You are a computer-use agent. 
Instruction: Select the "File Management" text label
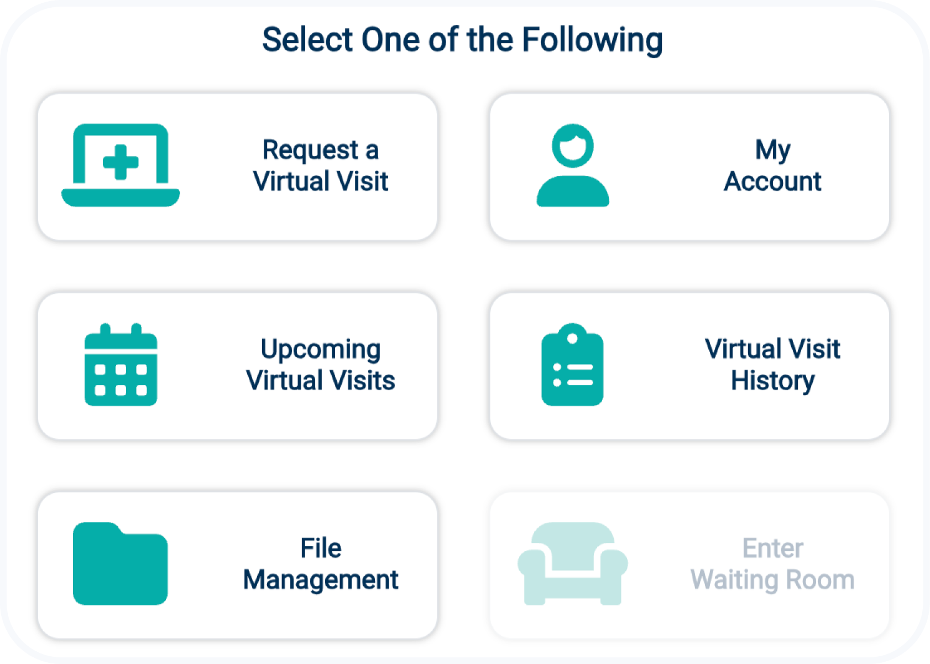point(321,564)
